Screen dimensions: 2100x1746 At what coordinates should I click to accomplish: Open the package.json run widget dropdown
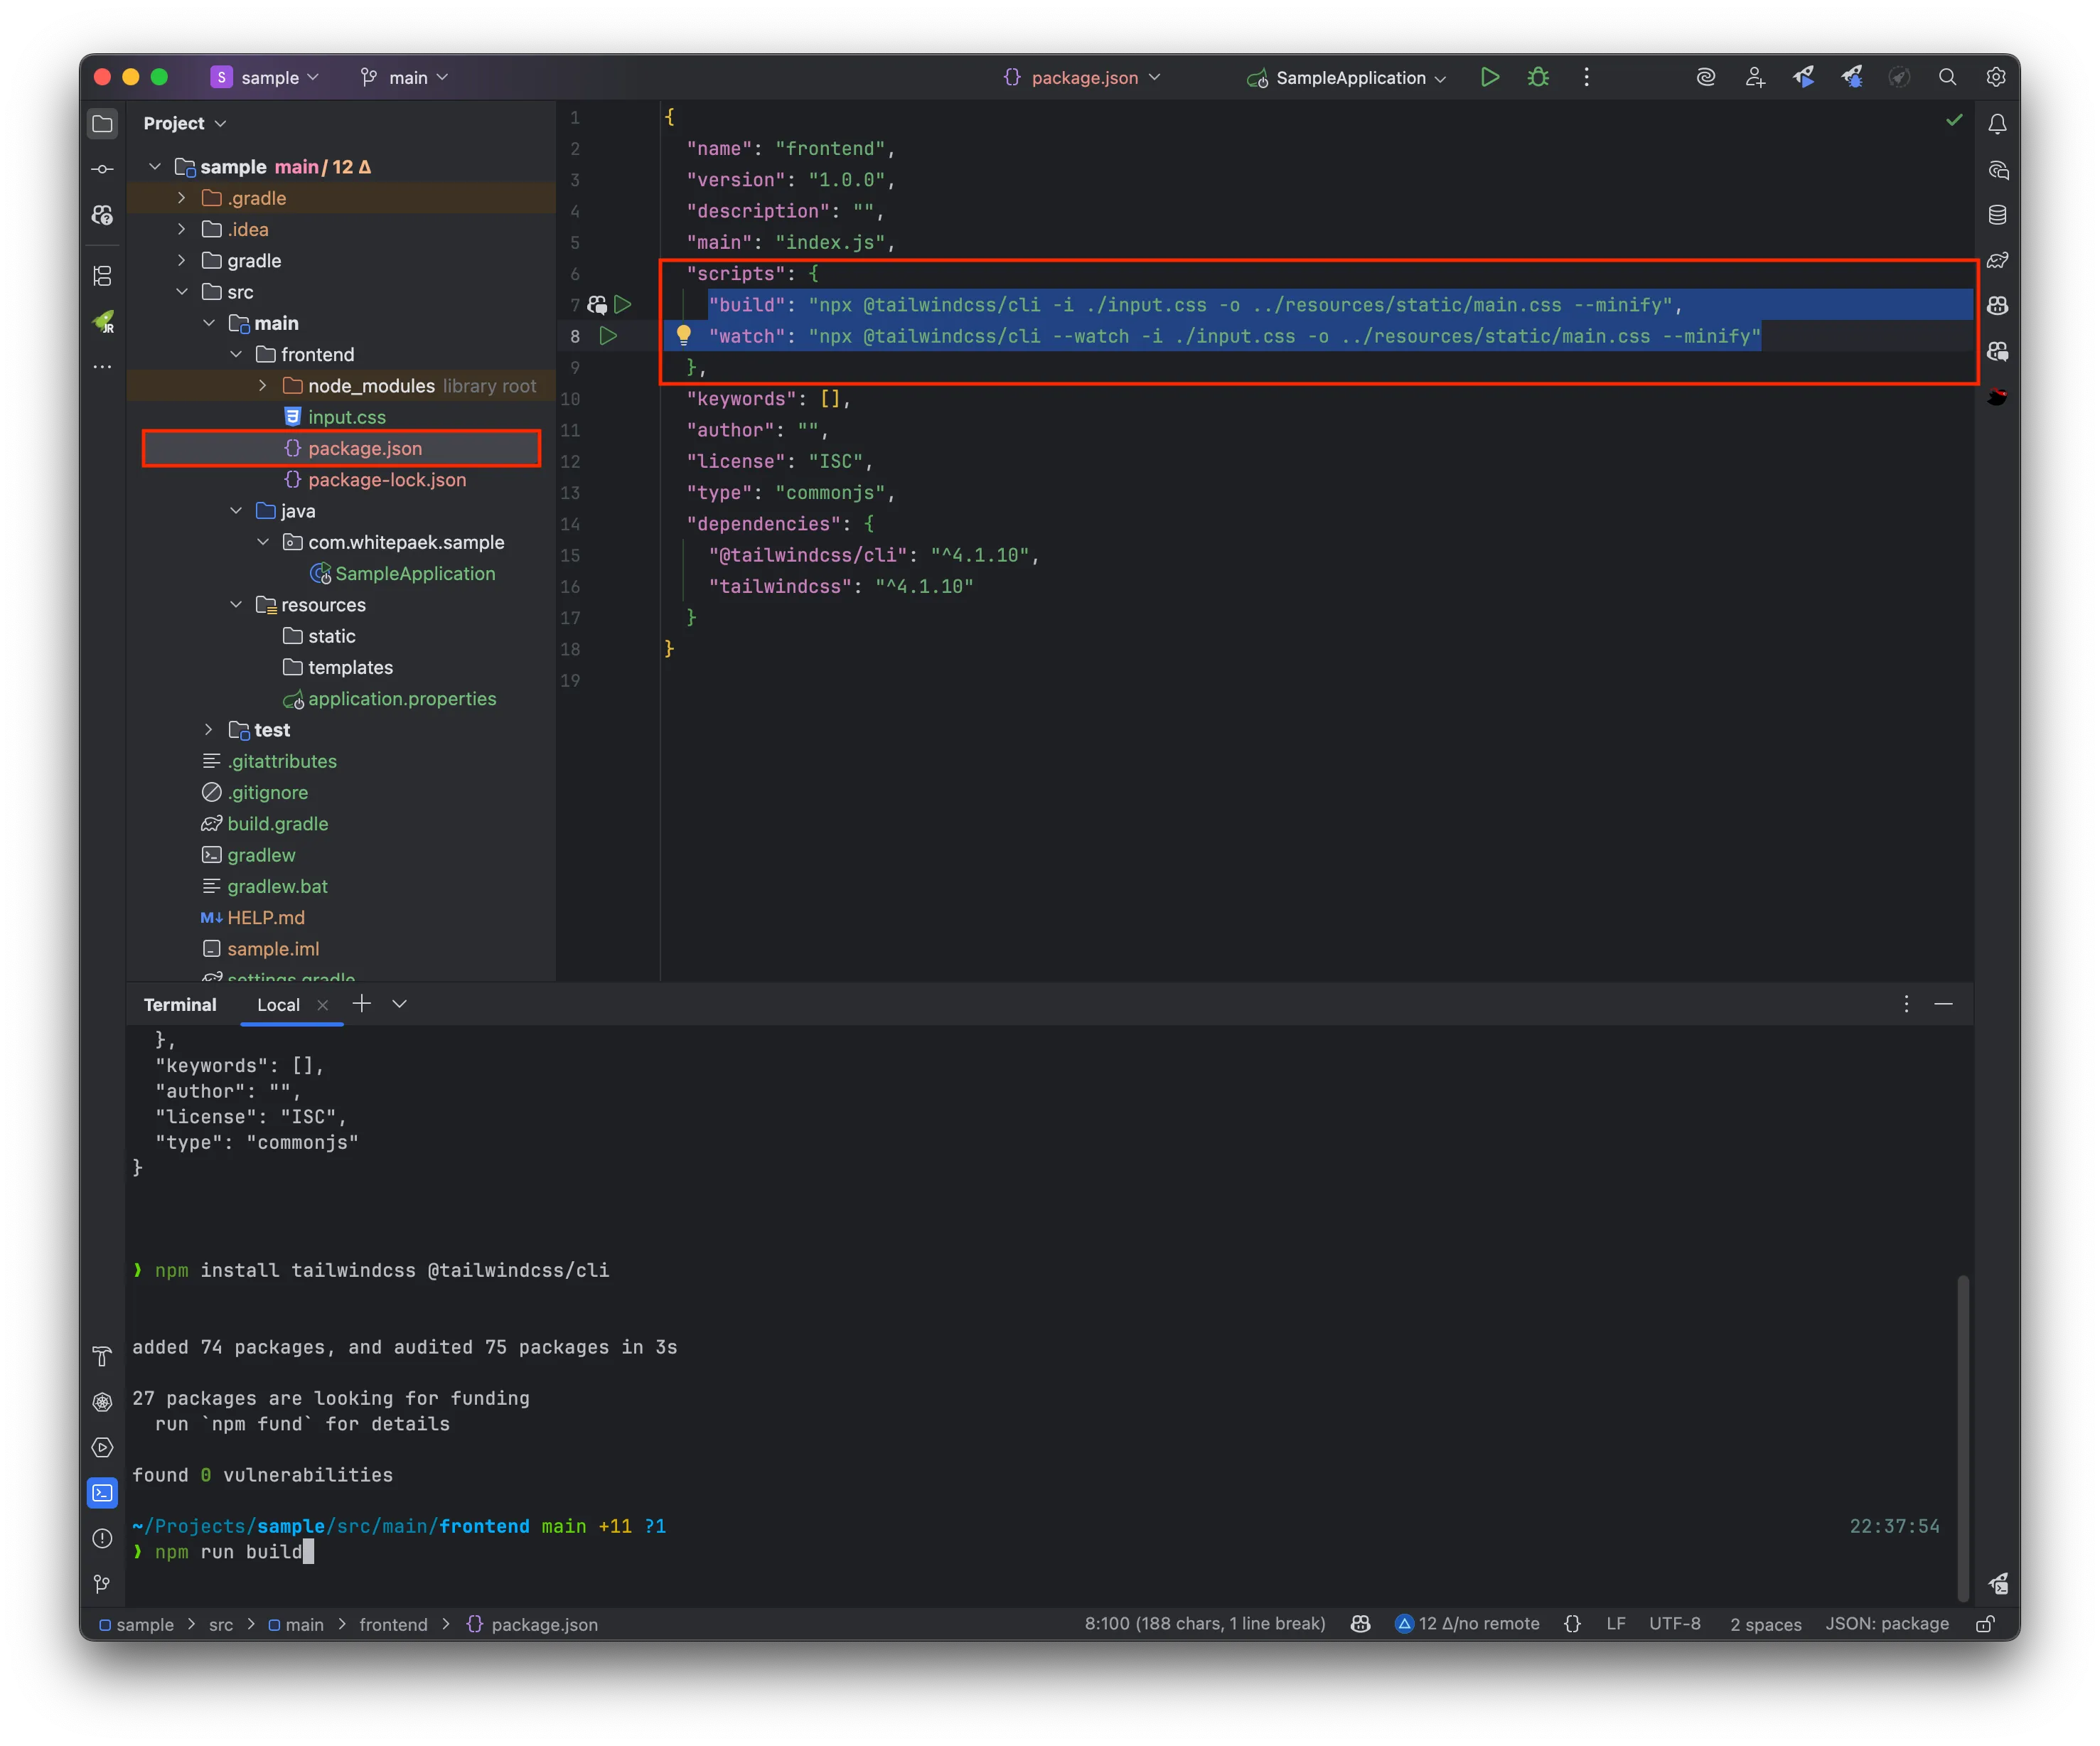1082,77
